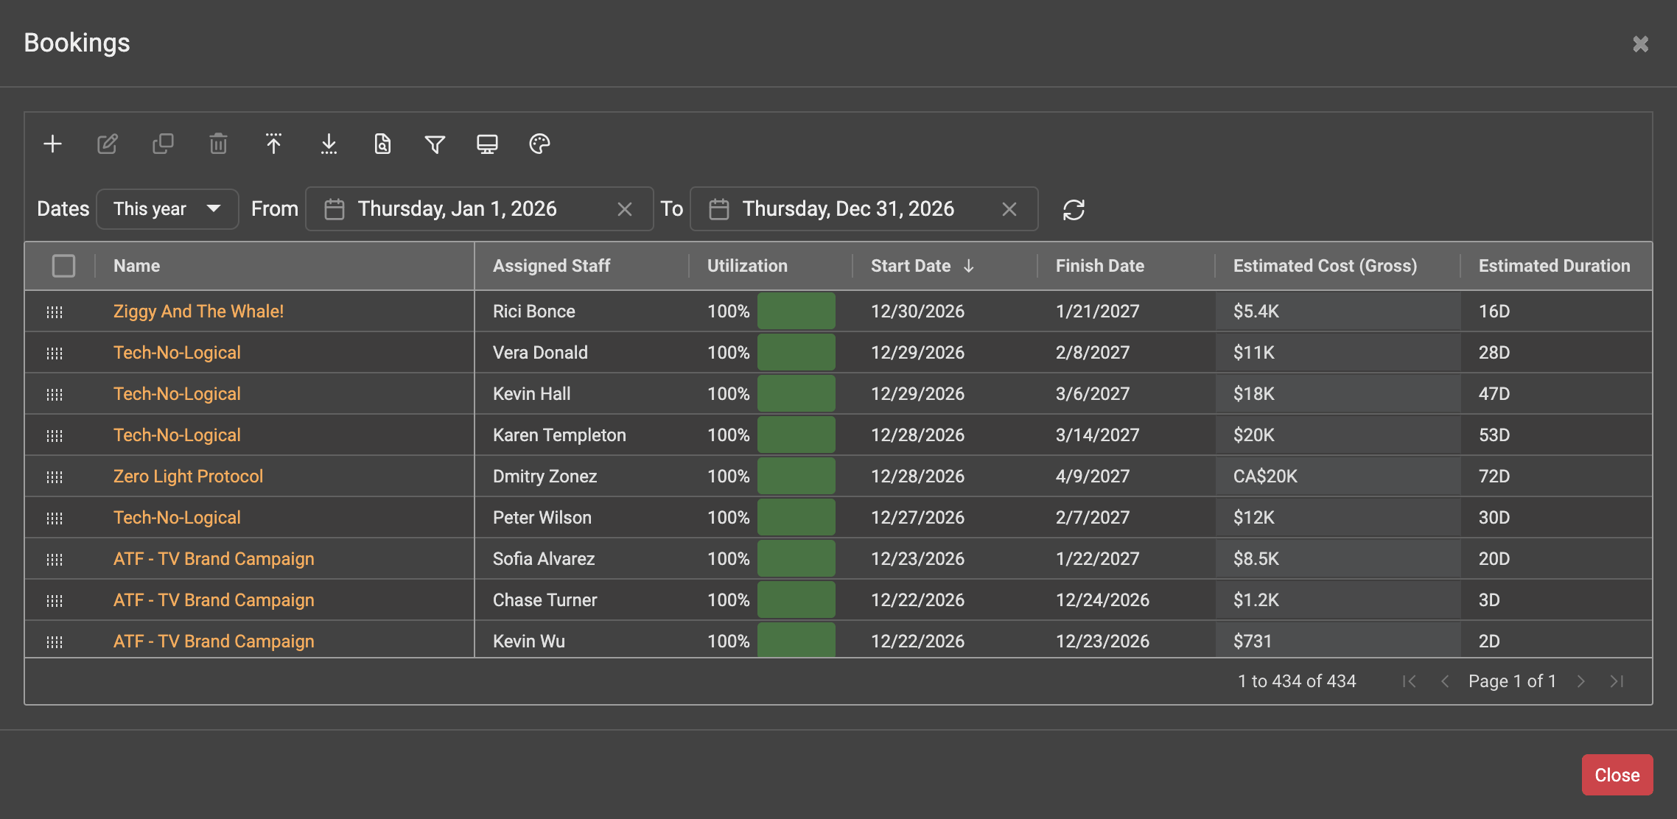Clear the To date Dec 31, 2026
Viewport: 1677px width, 819px height.
[x=1009, y=209]
